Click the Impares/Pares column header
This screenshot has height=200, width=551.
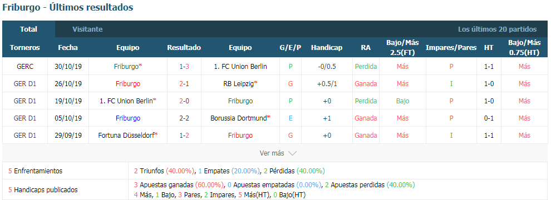tap(451, 48)
